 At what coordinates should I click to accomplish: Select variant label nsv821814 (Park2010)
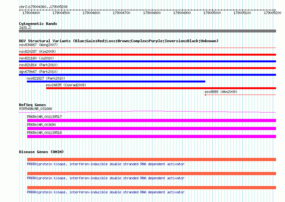[38, 65]
